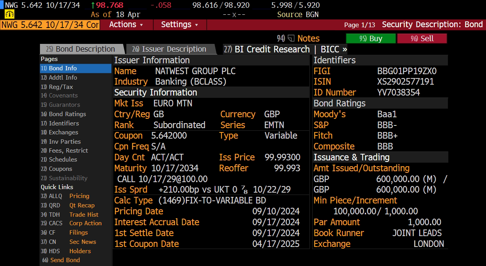This screenshot has height=266, width=486.
Task: Click Calc Type FIX-TO-VARIABLE BD value
Action: (x=212, y=201)
